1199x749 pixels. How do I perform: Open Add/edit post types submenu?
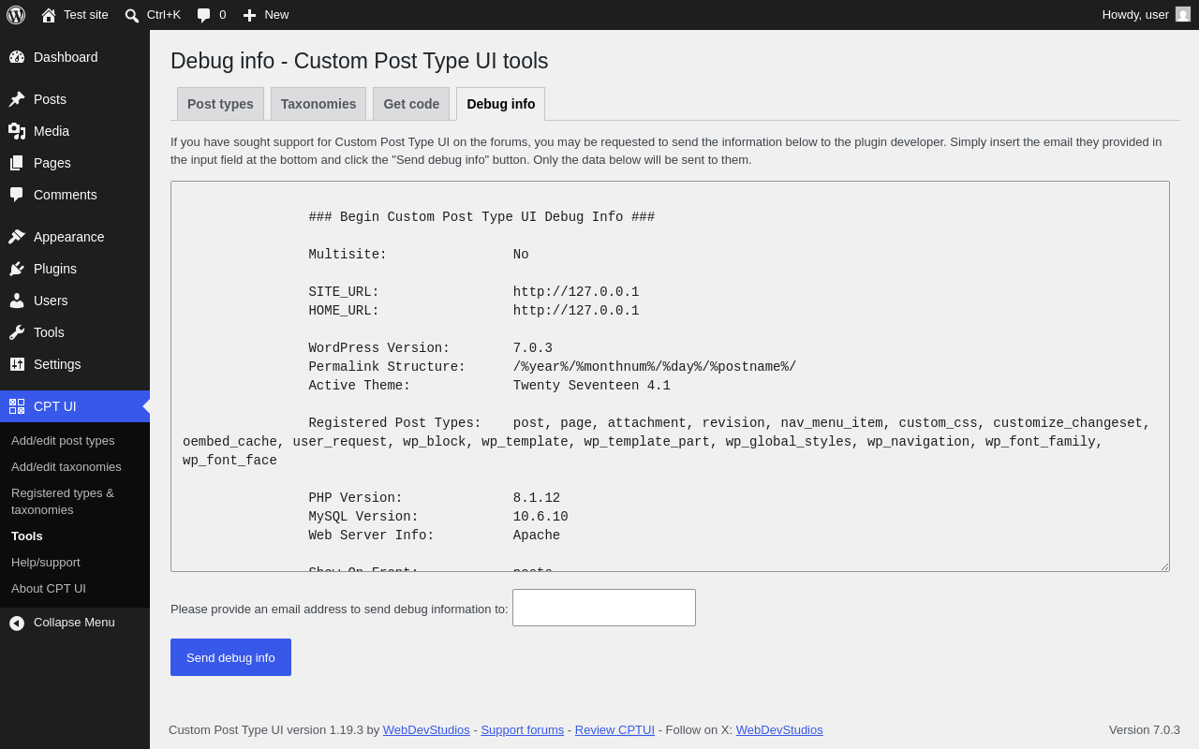pyautogui.click(x=63, y=441)
